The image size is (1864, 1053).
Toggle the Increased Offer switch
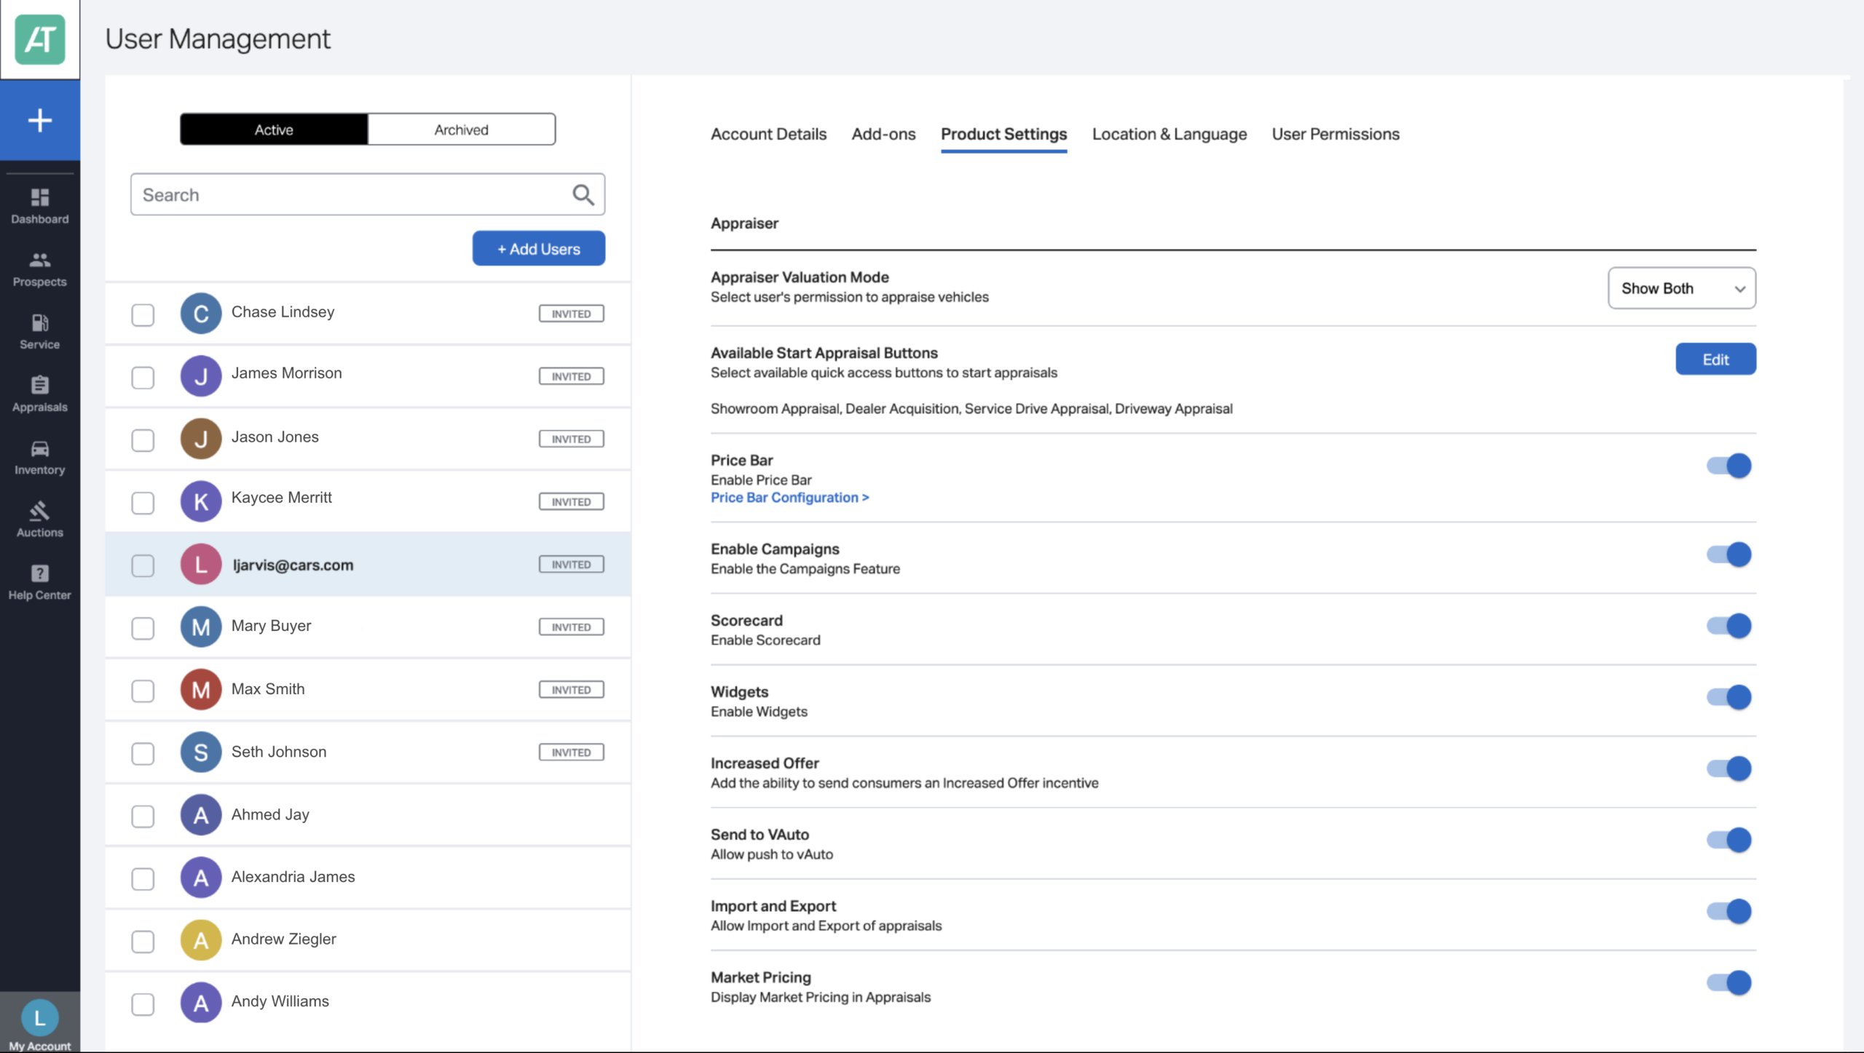point(1729,768)
